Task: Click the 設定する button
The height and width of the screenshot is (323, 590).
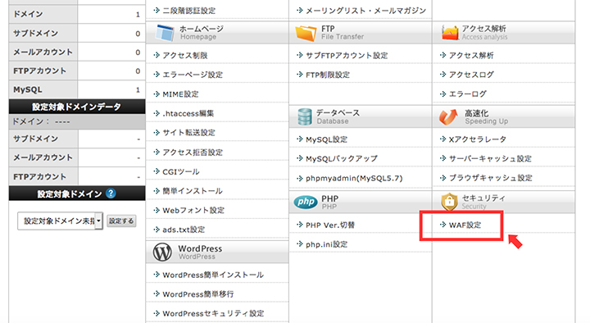Action: [x=121, y=221]
